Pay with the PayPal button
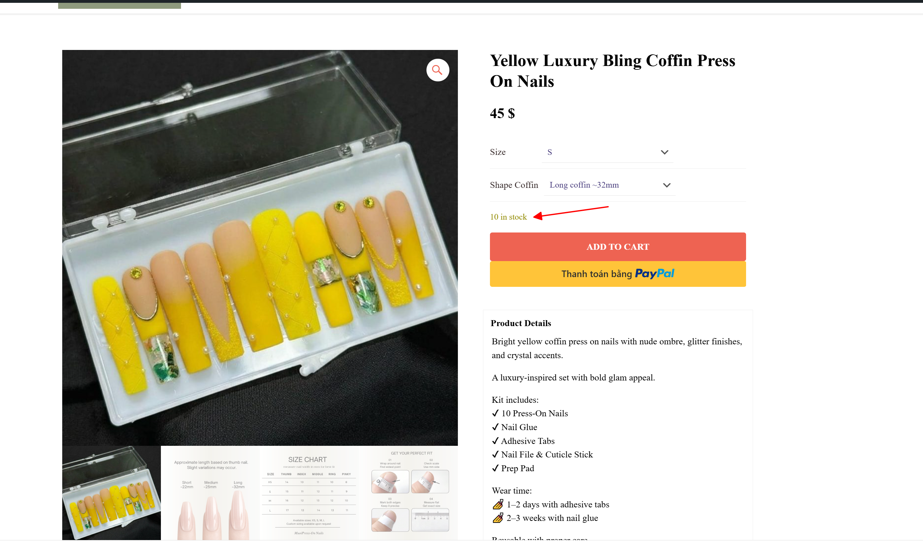The image size is (923, 552). [x=618, y=274]
